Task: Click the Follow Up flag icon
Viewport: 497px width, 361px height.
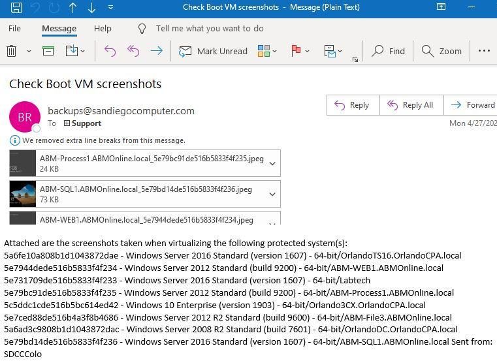Action: pos(296,51)
